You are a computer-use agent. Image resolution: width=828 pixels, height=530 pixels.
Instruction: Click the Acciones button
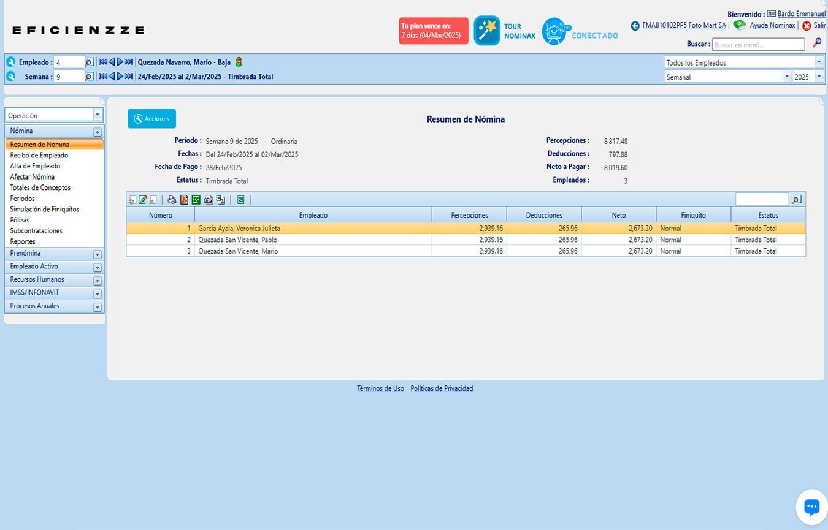(x=151, y=119)
